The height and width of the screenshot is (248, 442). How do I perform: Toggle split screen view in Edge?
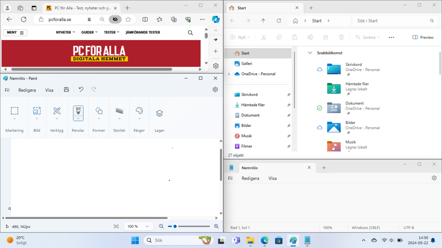(x=145, y=20)
